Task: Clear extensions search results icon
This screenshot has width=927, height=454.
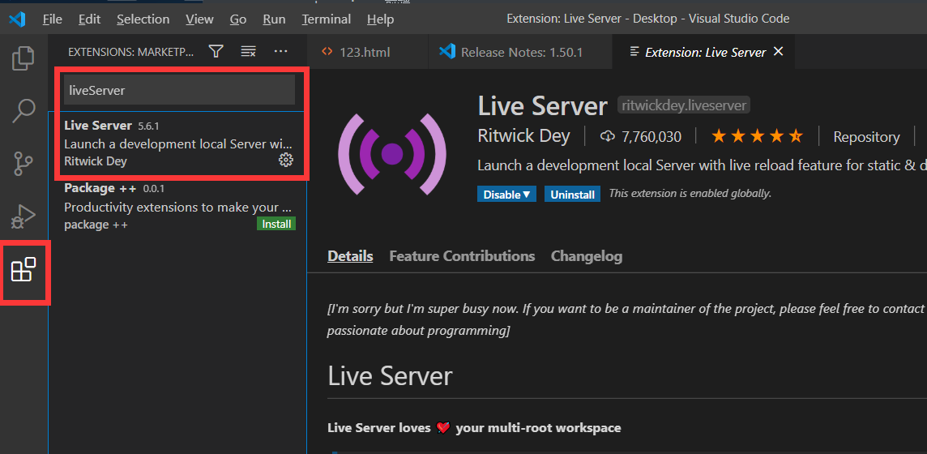Action: point(248,52)
